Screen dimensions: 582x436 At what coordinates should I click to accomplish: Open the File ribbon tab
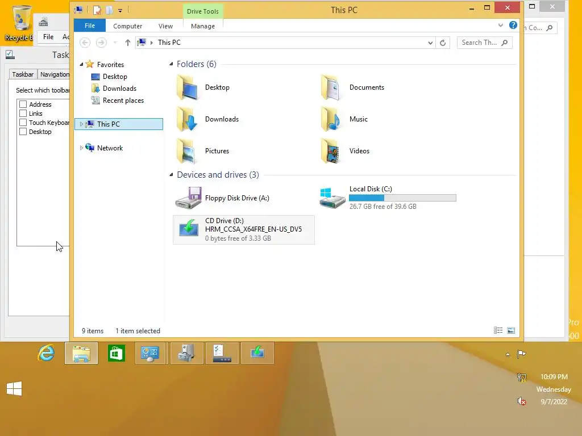pos(90,26)
